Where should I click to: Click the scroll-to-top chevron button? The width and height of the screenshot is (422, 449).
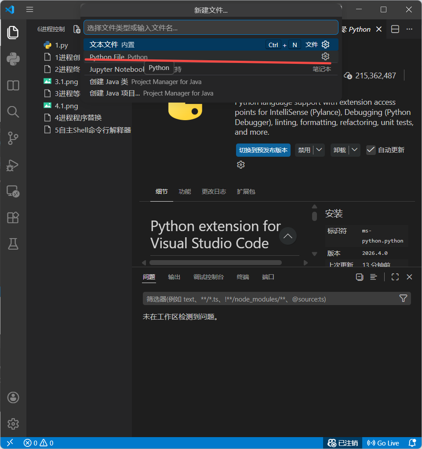point(287,236)
